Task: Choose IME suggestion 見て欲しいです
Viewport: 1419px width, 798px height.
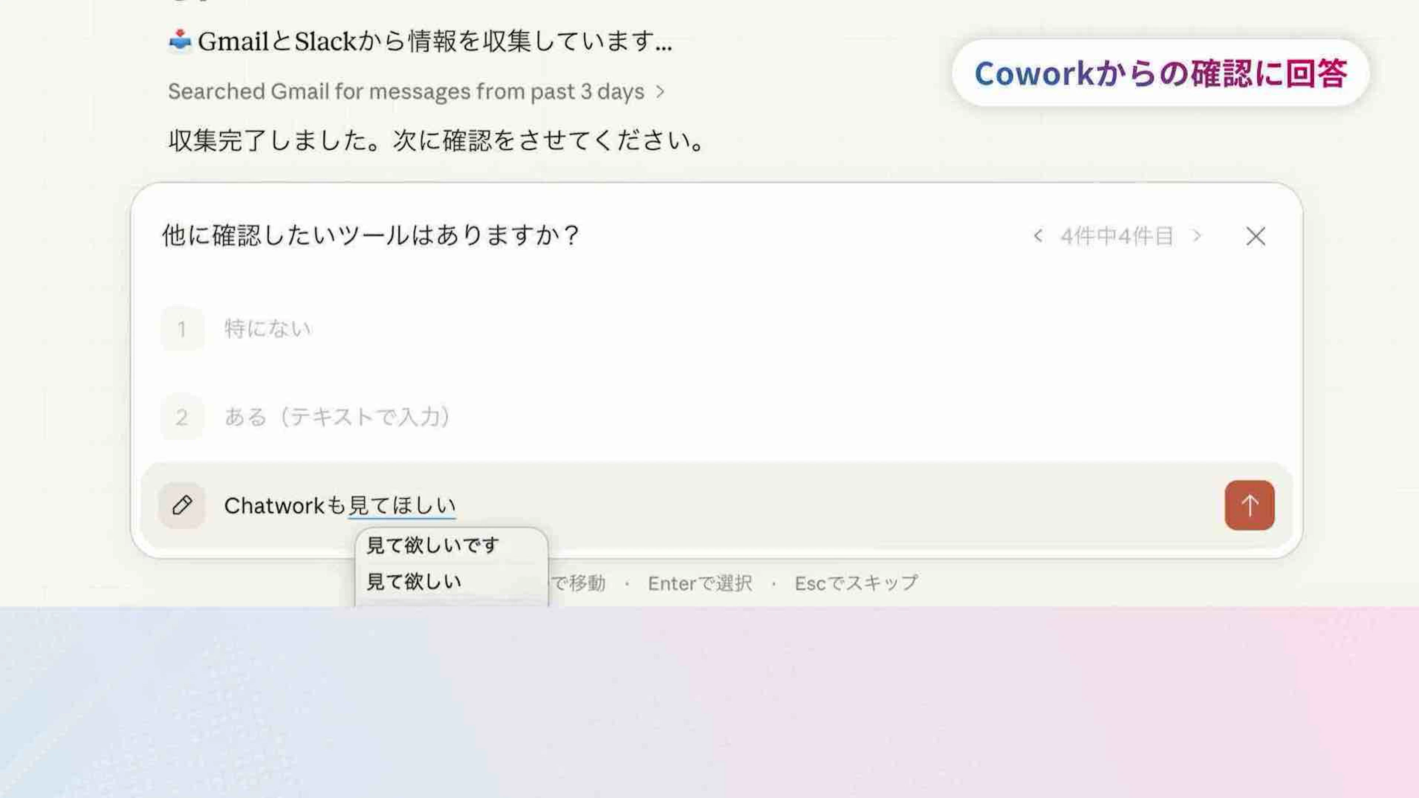Action: point(433,545)
